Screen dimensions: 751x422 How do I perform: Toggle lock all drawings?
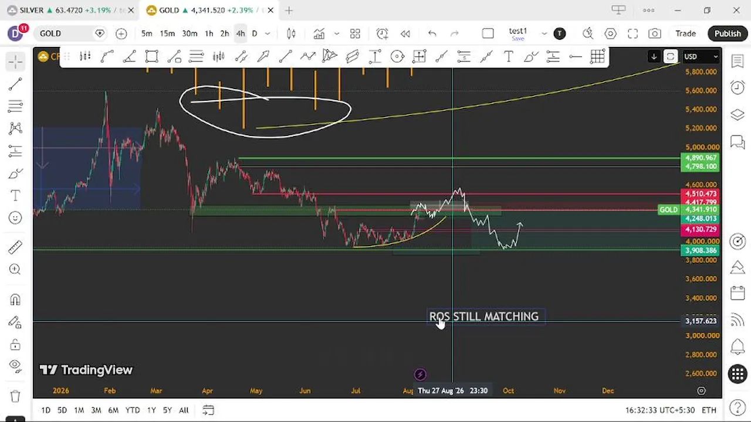(15, 345)
